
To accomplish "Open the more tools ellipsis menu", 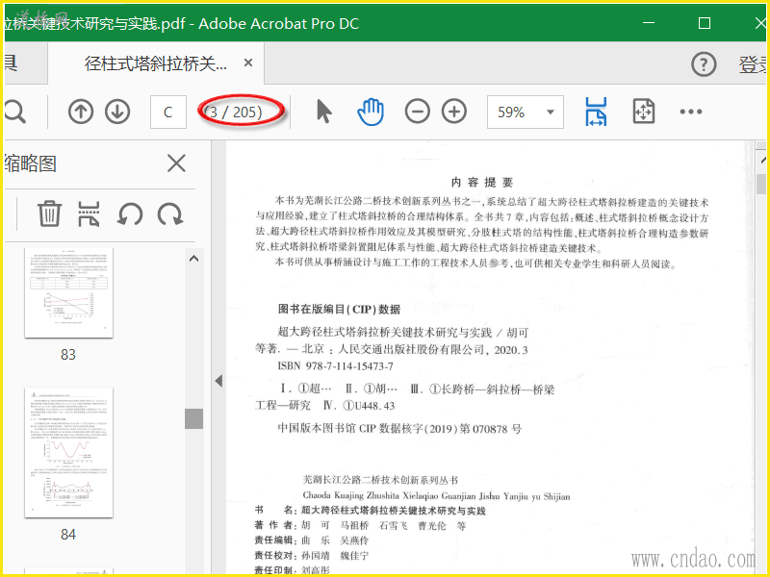I will 690,112.
